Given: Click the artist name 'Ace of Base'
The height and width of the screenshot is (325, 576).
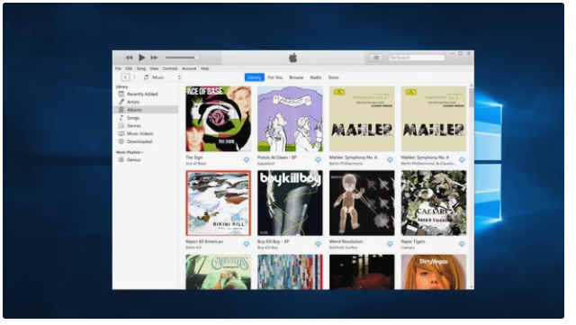Looking at the screenshot, I should (x=196, y=164).
